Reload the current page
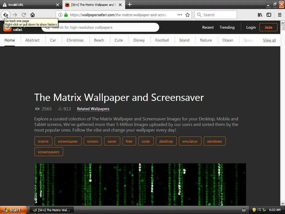The width and height of the screenshot is (285, 214). [x=24, y=15]
